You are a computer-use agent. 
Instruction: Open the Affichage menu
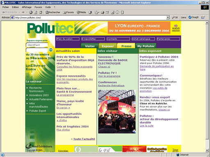27,7
